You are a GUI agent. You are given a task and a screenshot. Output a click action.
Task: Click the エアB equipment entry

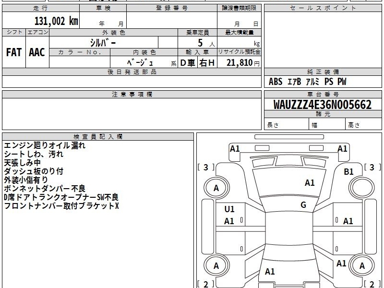click(x=294, y=82)
